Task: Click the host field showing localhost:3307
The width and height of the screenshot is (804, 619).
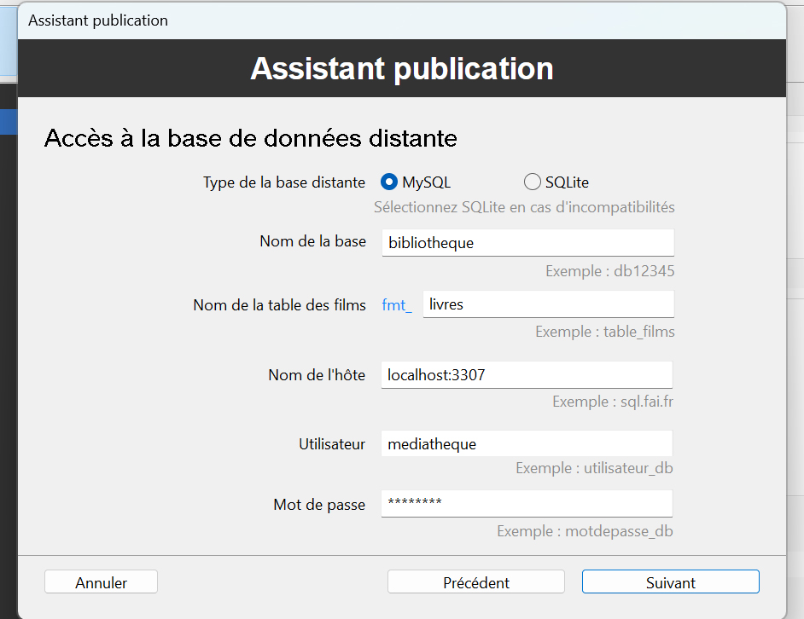Action: point(527,374)
